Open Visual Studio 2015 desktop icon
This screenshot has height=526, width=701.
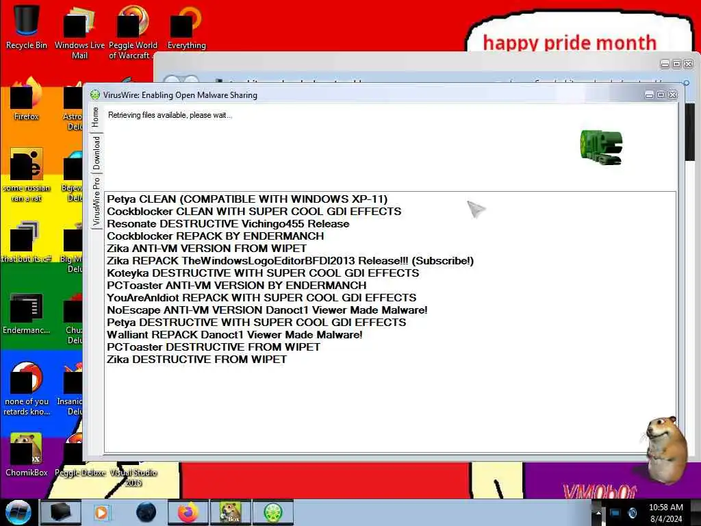click(x=133, y=477)
